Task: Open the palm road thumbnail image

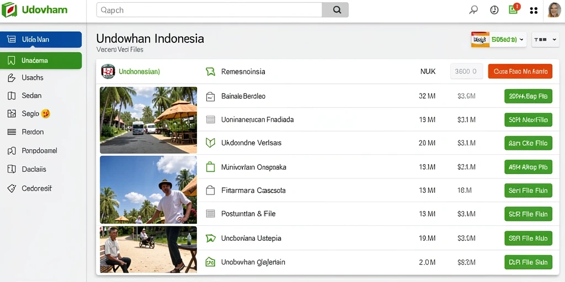Action: (148, 120)
